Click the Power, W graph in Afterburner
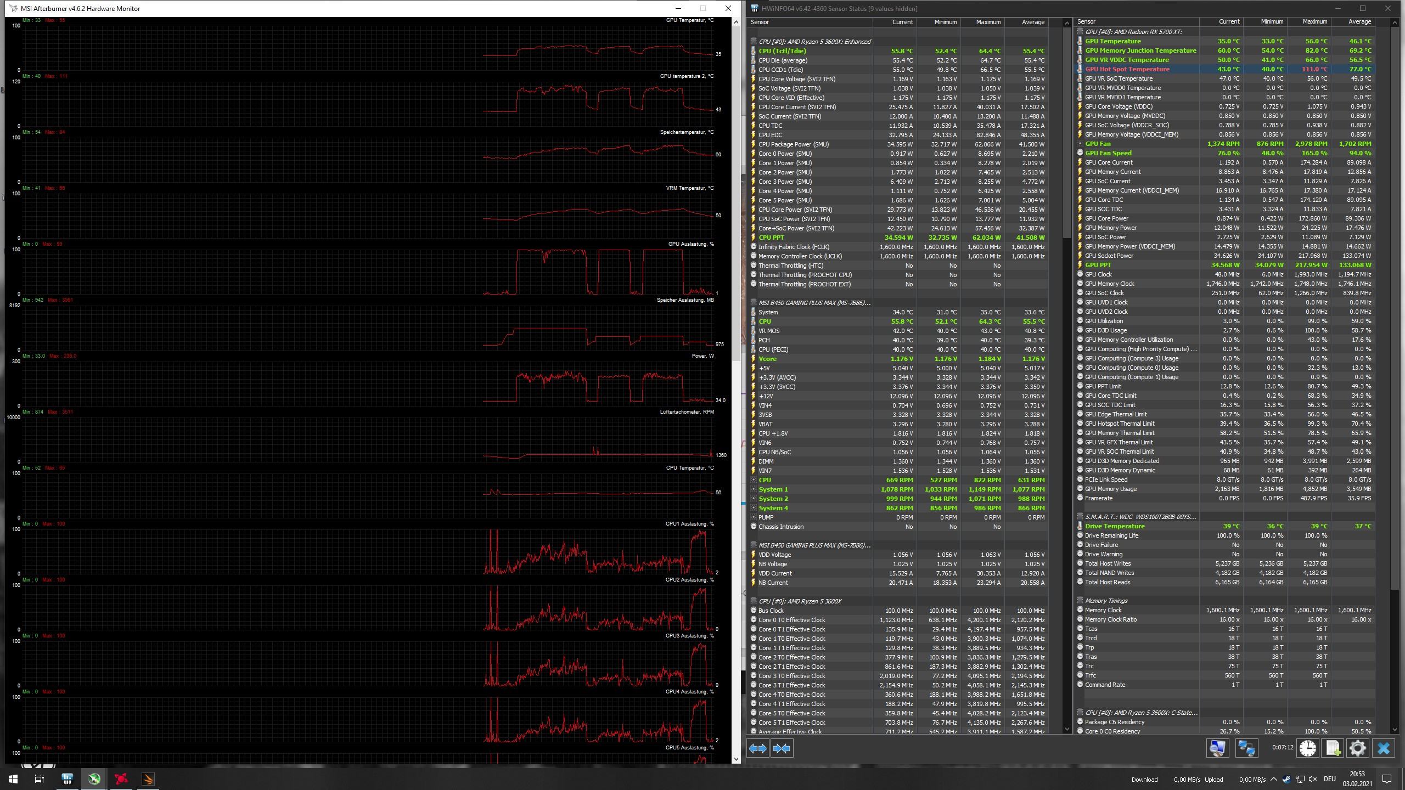The height and width of the screenshot is (790, 1405). [368, 383]
